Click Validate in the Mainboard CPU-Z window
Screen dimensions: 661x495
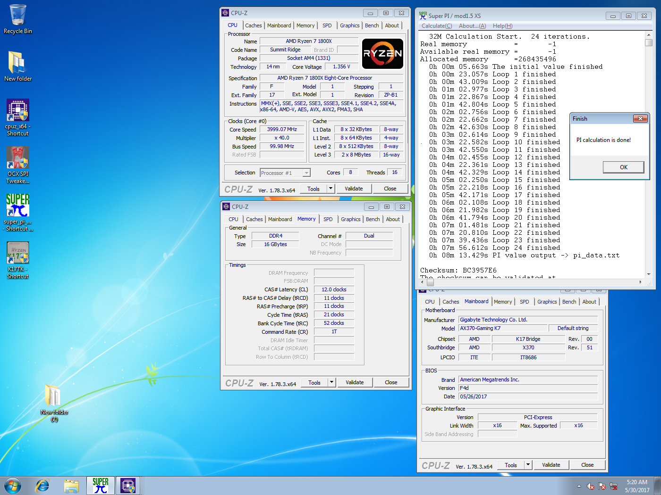tap(551, 465)
